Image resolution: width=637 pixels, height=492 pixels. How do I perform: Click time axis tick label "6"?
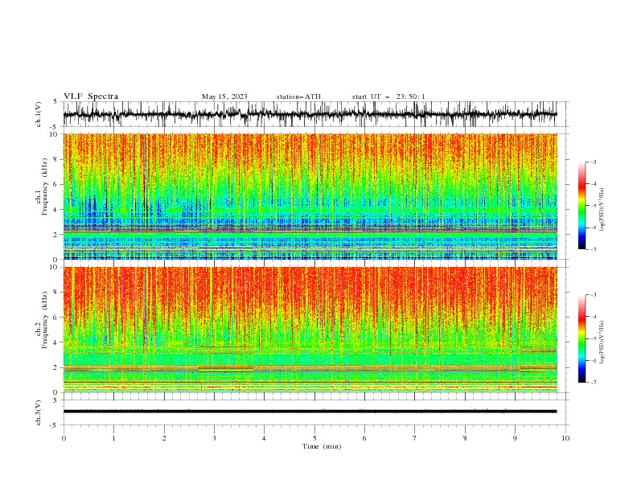coord(364,438)
